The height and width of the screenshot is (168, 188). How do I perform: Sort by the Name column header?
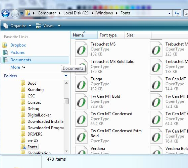point(84,35)
